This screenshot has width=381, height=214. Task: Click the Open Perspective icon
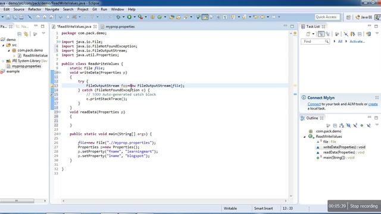pyautogui.click(x=348, y=17)
